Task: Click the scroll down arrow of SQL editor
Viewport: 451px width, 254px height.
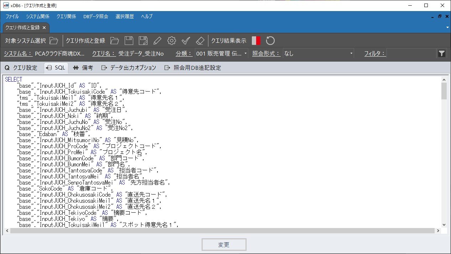Action: tap(444, 225)
